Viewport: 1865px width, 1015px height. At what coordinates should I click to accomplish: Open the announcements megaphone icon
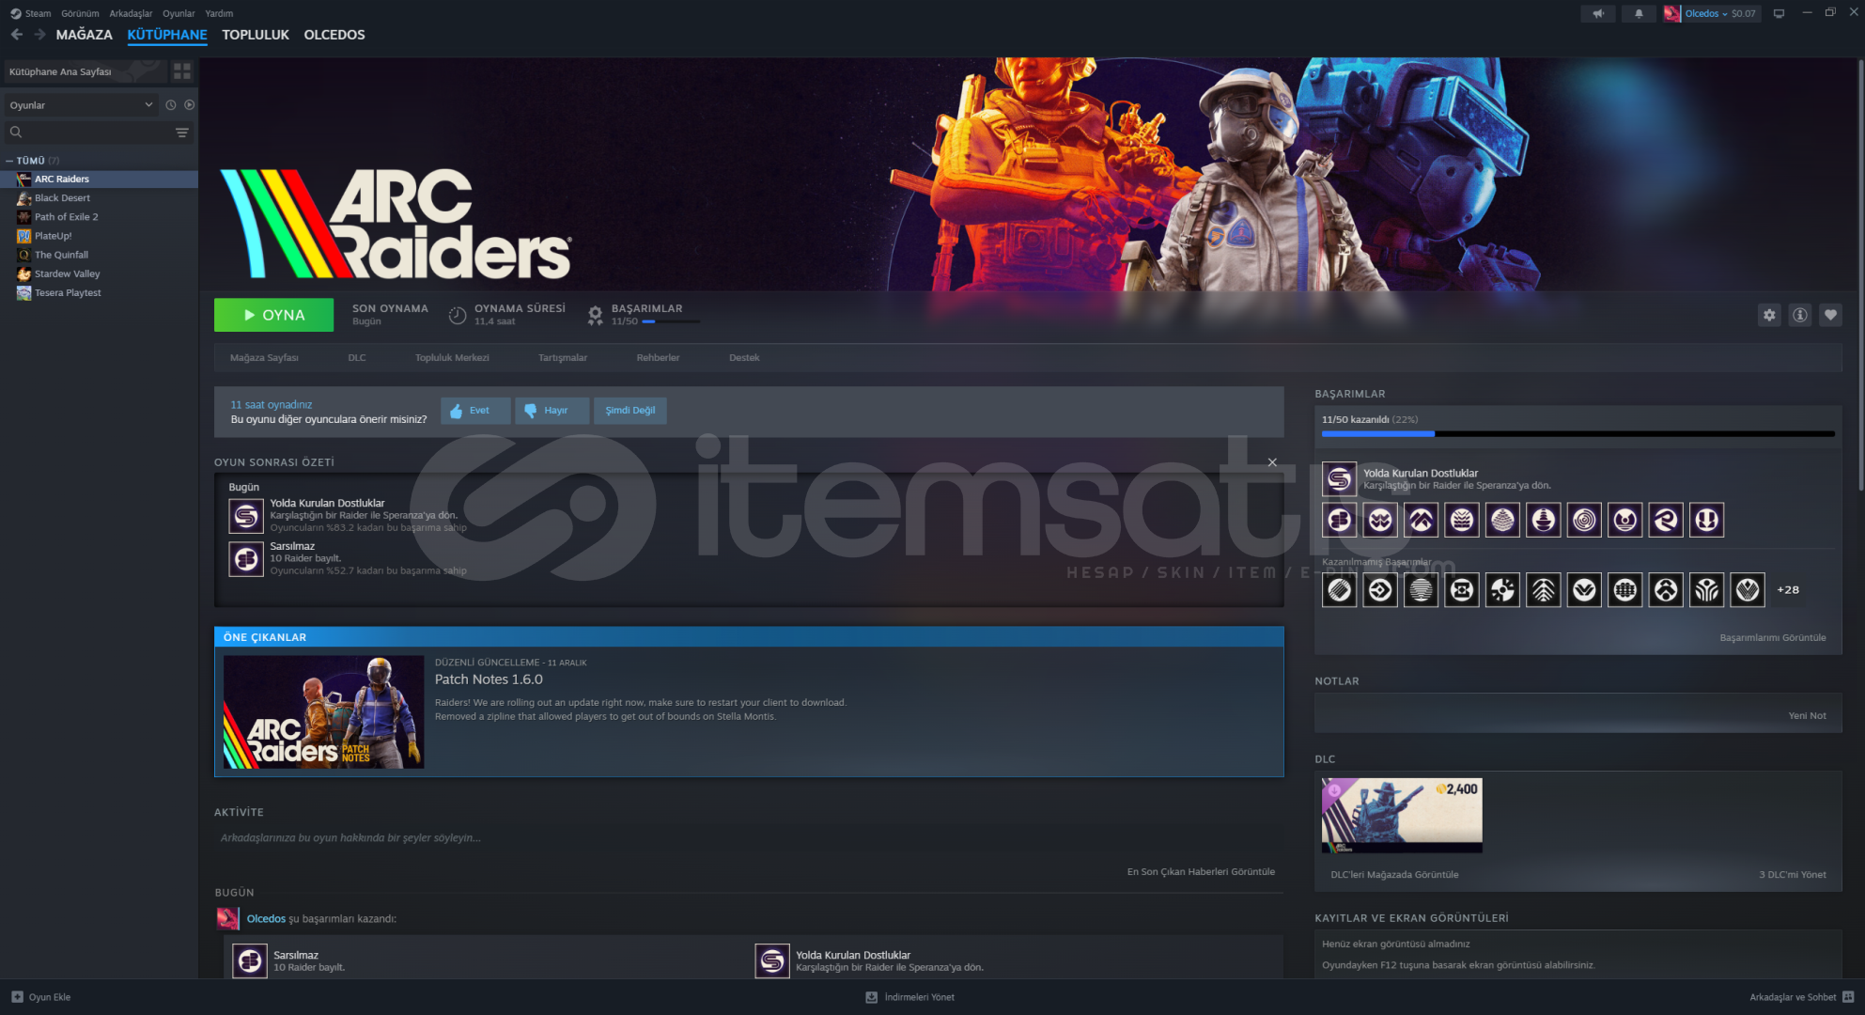pyautogui.click(x=1597, y=13)
